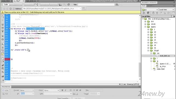Click the Select Parent Tag coding toolbar icon

pyautogui.click(x=3, y=36)
